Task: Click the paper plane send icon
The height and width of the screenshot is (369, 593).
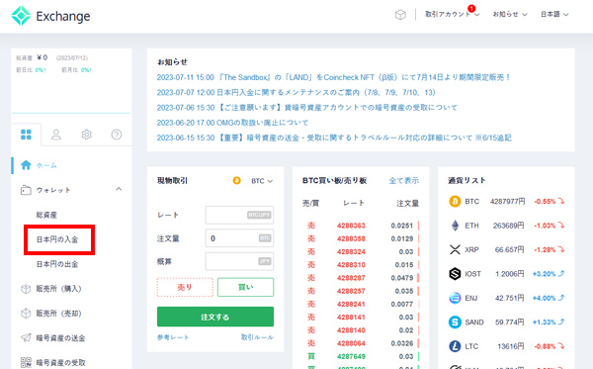Action: (x=26, y=337)
